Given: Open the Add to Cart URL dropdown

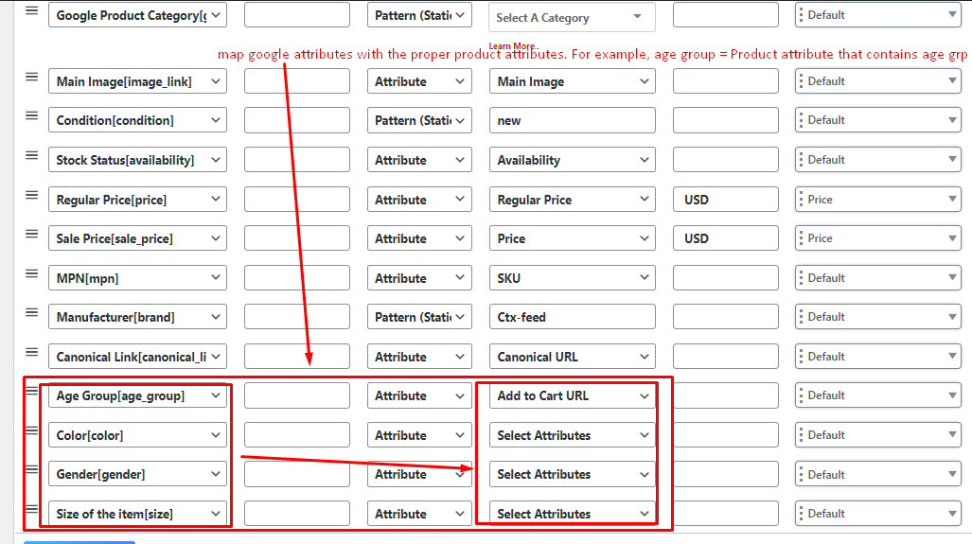Looking at the screenshot, I should (x=572, y=395).
